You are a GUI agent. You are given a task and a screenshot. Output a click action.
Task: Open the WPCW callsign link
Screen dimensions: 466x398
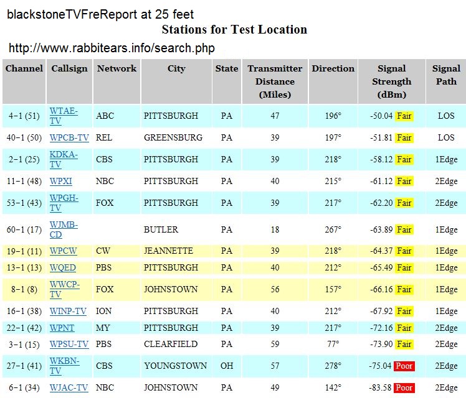pos(63,251)
